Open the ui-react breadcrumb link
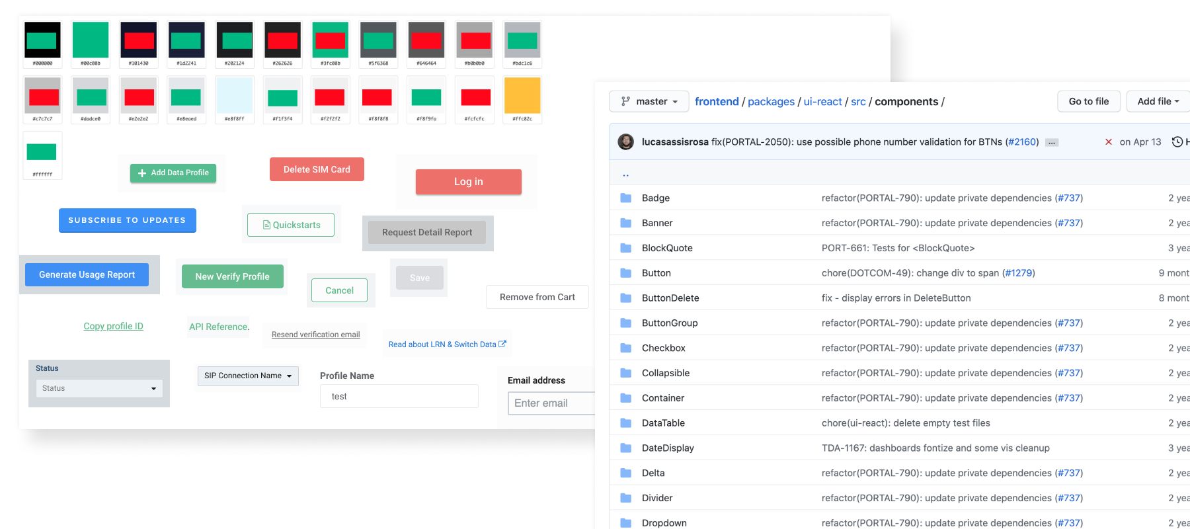The image size is (1190, 529). coord(822,101)
